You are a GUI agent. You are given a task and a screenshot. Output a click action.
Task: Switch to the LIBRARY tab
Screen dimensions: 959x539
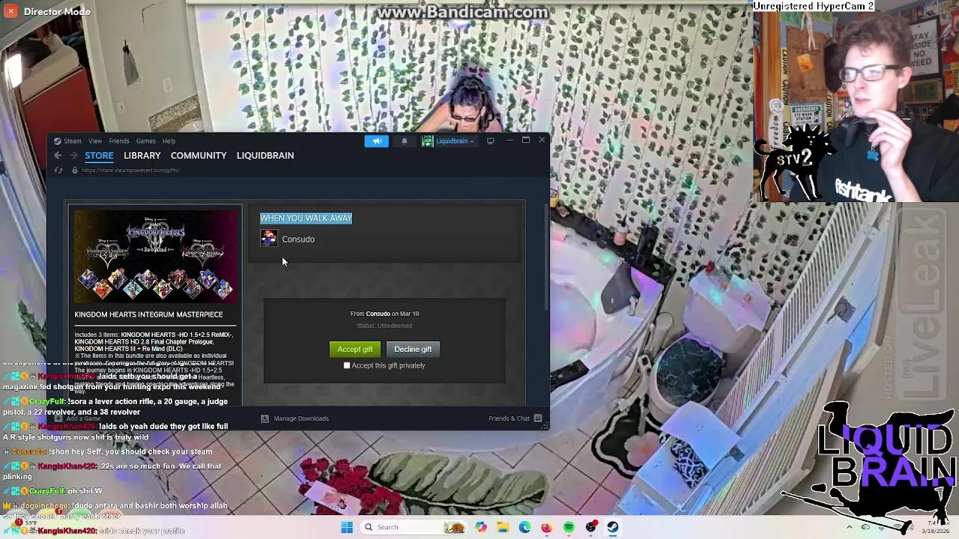pyautogui.click(x=142, y=155)
